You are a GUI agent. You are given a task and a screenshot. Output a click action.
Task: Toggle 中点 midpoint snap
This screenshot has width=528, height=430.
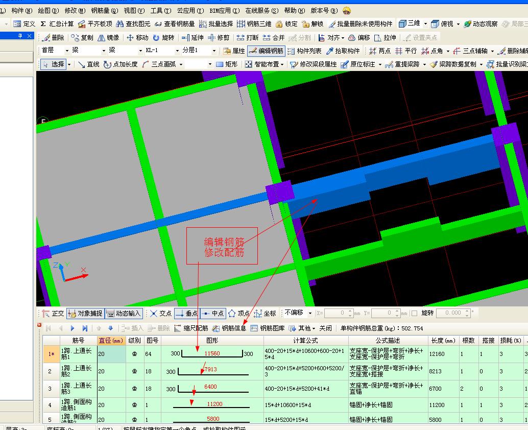[x=213, y=314]
